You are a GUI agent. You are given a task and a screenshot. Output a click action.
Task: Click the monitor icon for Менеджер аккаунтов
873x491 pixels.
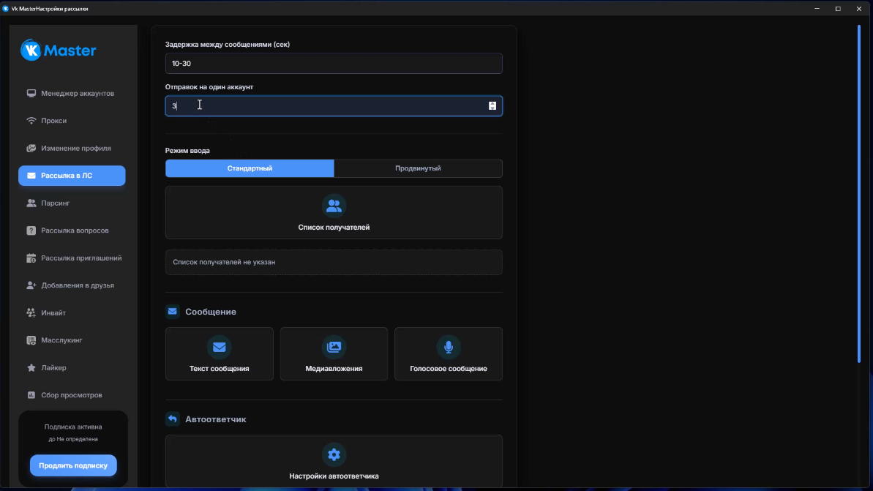(31, 94)
